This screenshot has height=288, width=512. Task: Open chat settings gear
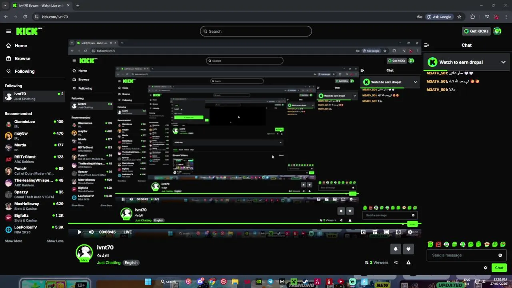485,268
